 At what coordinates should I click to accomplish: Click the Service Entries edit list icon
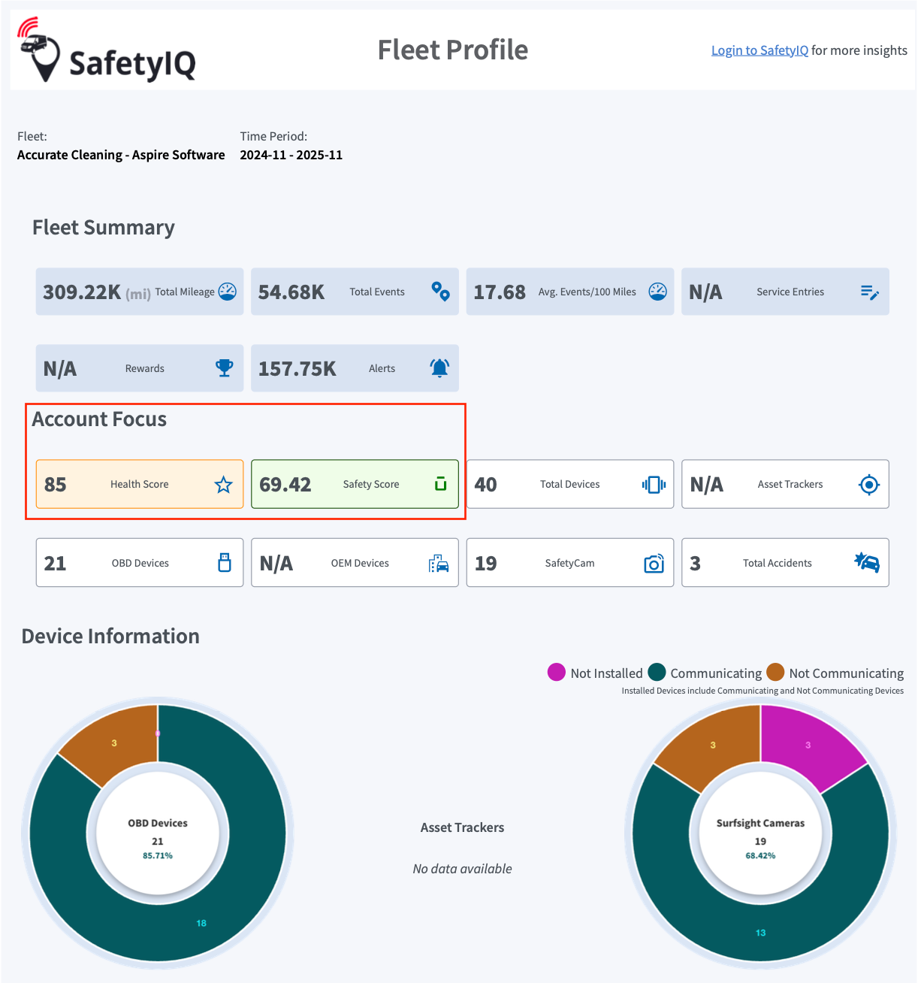(870, 292)
